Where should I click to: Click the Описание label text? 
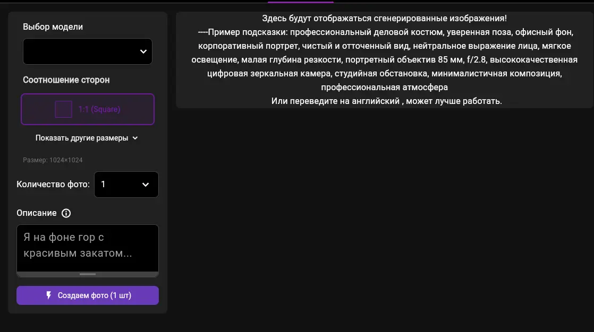pos(37,213)
